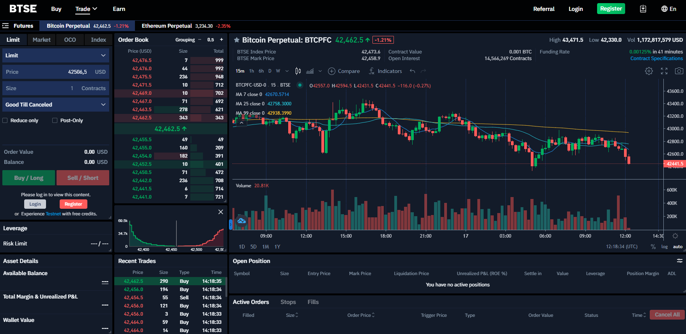Click the undo arrow in chart toolbar
Image resolution: width=686 pixels, height=334 pixels.
pos(412,71)
